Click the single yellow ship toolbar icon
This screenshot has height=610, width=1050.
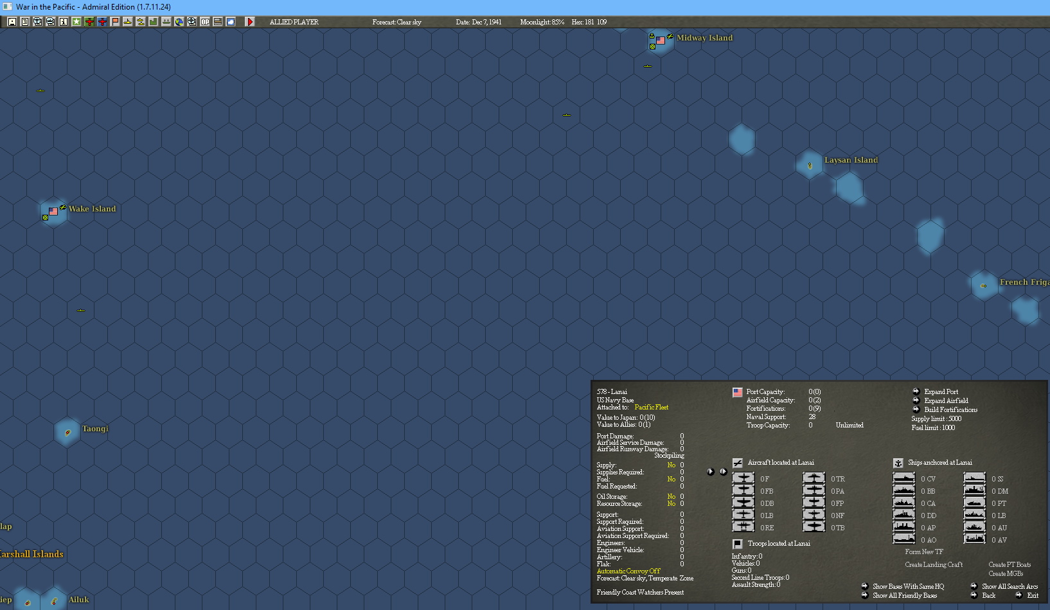(128, 22)
